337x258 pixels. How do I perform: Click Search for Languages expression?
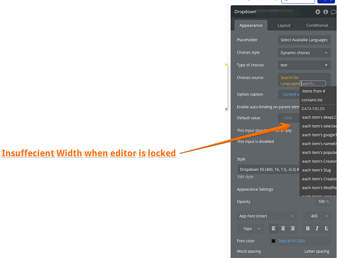pyautogui.click(x=290, y=80)
